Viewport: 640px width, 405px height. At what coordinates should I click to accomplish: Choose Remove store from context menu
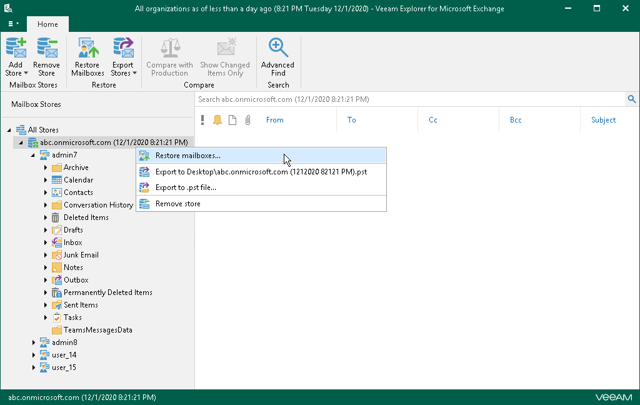(x=261, y=204)
